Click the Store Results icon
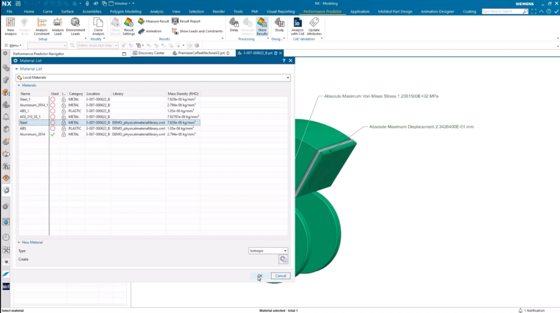 pos(262,22)
